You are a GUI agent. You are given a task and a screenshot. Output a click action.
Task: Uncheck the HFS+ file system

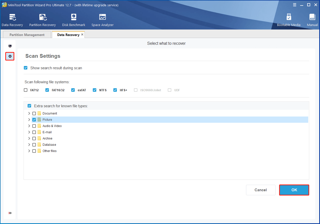coord(115,90)
